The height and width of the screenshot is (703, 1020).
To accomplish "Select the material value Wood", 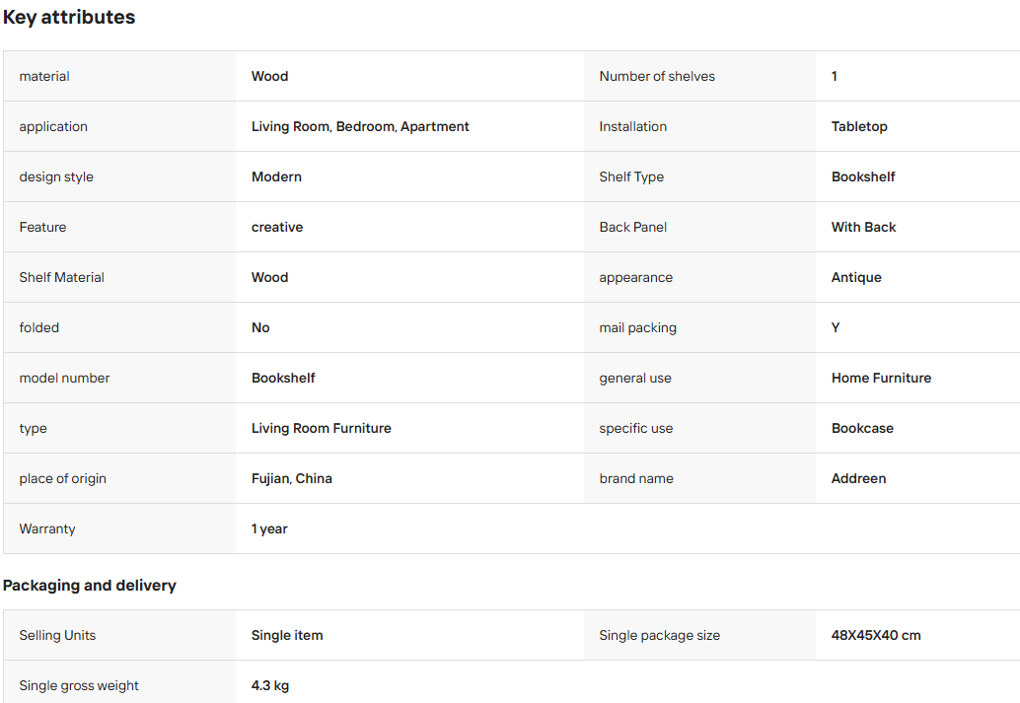I will pos(270,76).
